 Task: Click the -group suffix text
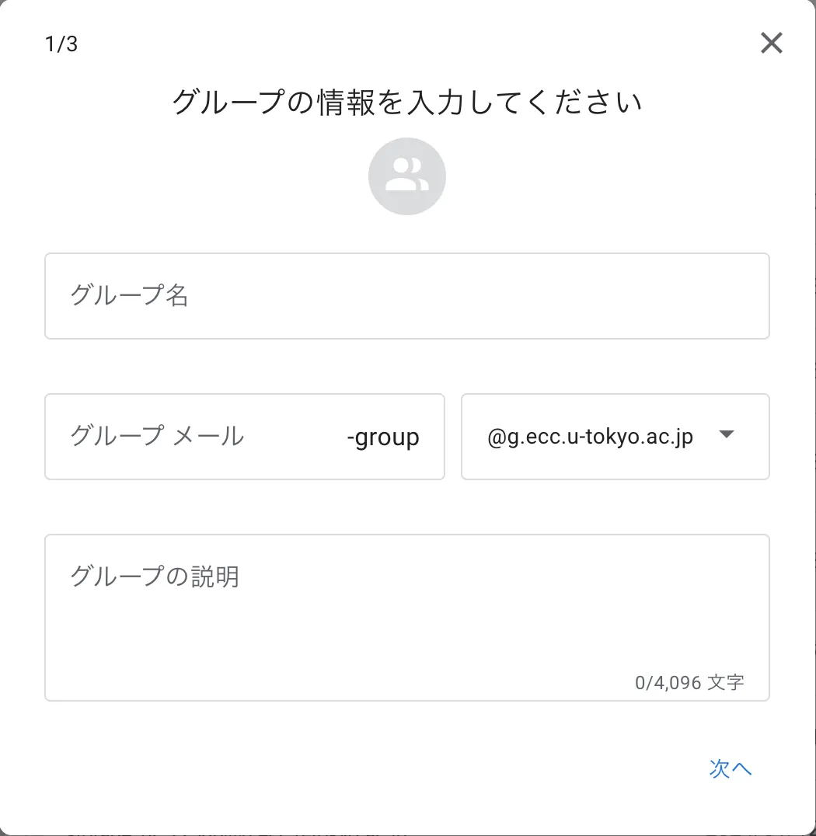coord(383,437)
